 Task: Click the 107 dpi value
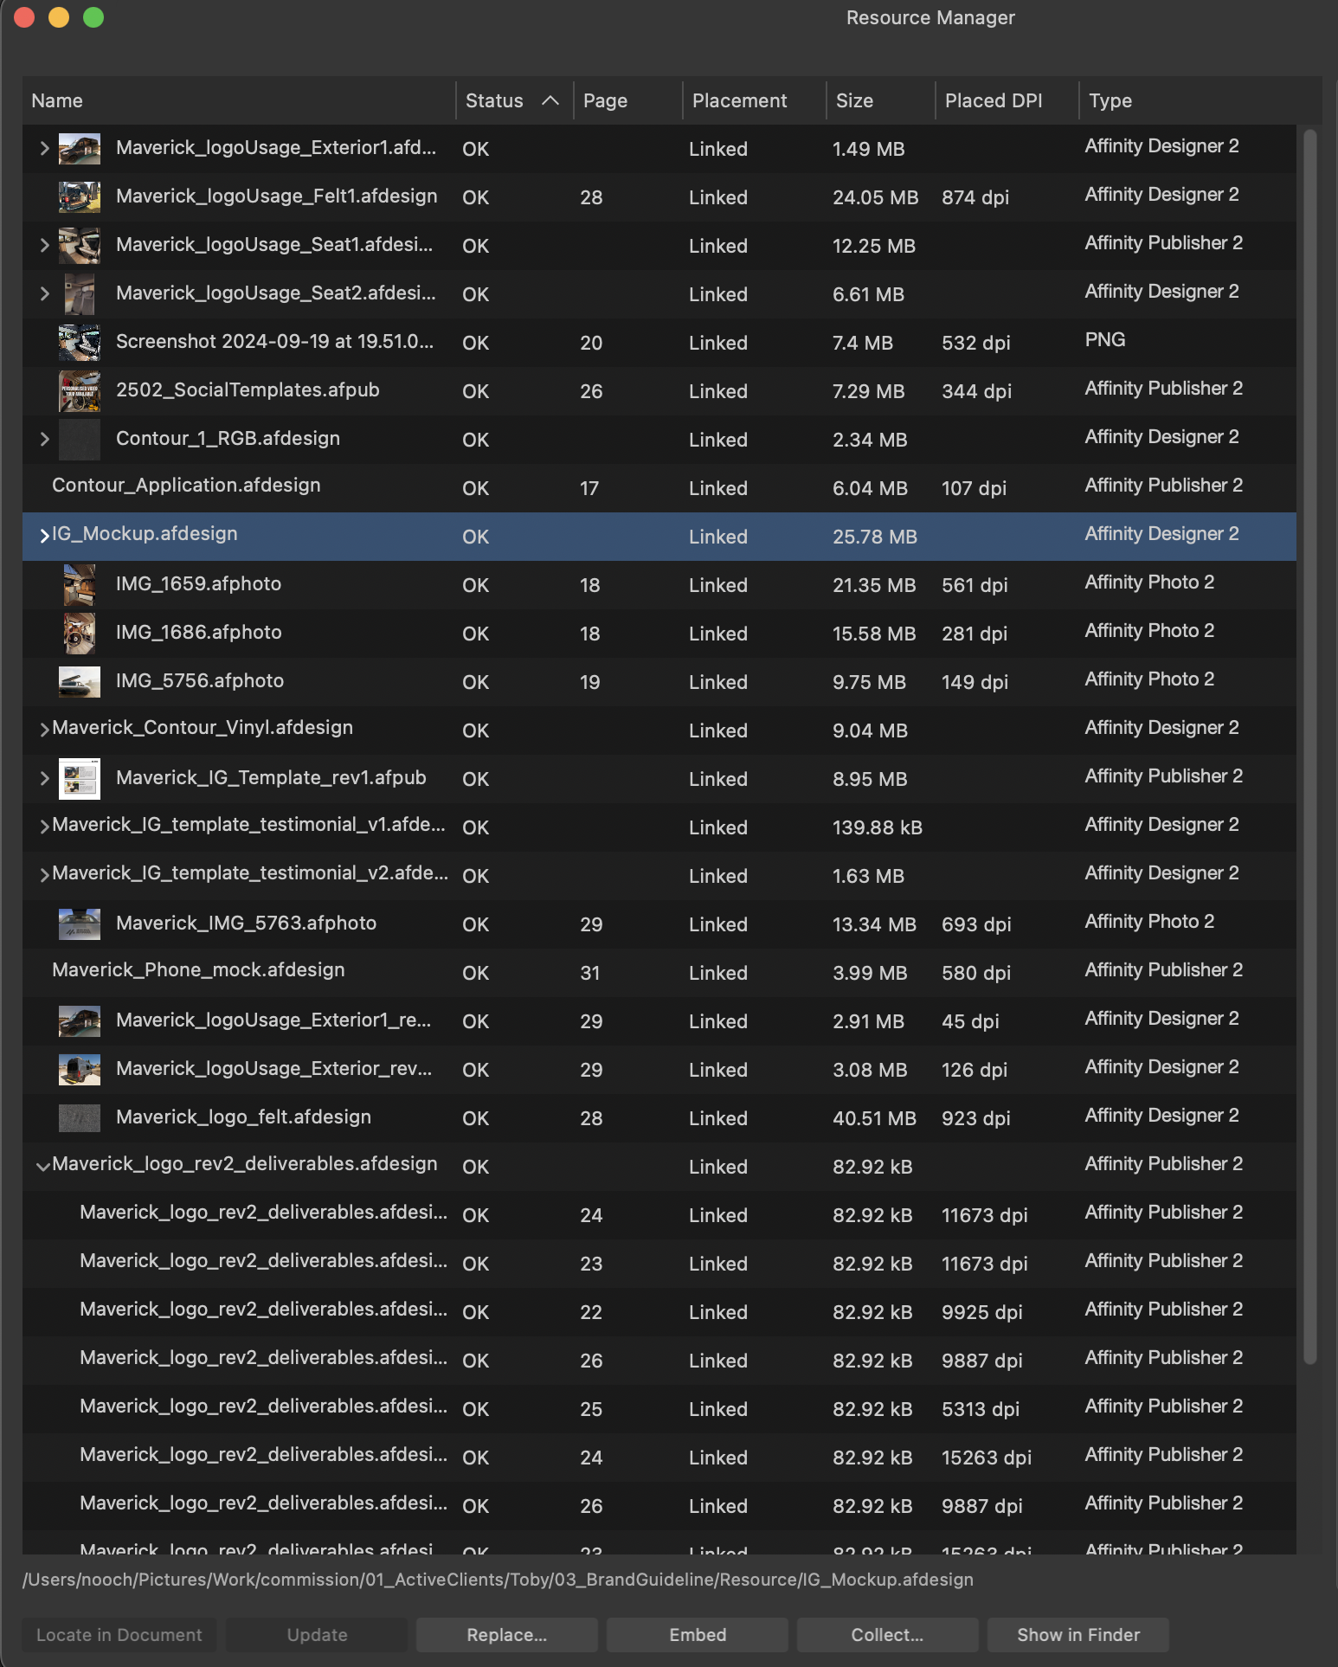974,488
